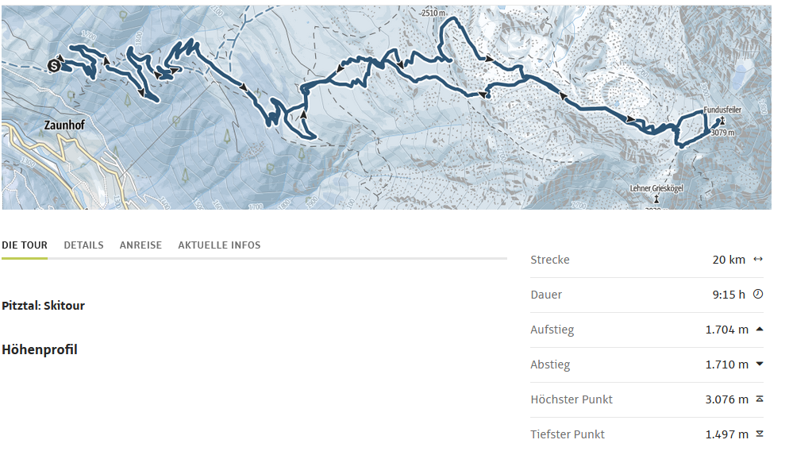The width and height of the screenshot is (789, 459).
Task: Switch to the DETAILS tab
Action: (83, 245)
